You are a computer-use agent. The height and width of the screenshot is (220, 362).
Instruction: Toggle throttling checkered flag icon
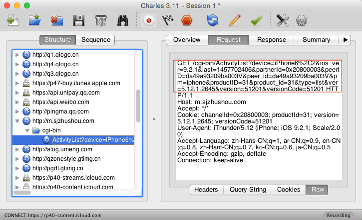coord(168,20)
